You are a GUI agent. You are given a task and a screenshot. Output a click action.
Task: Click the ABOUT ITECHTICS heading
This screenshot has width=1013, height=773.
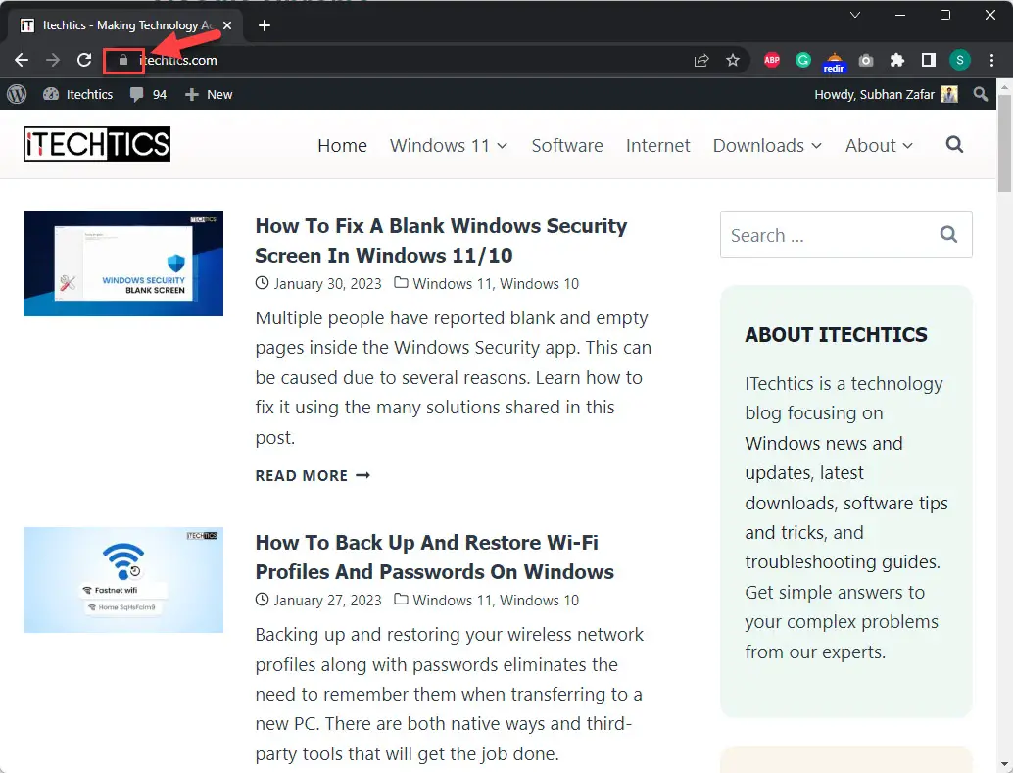click(x=836, y=335)
